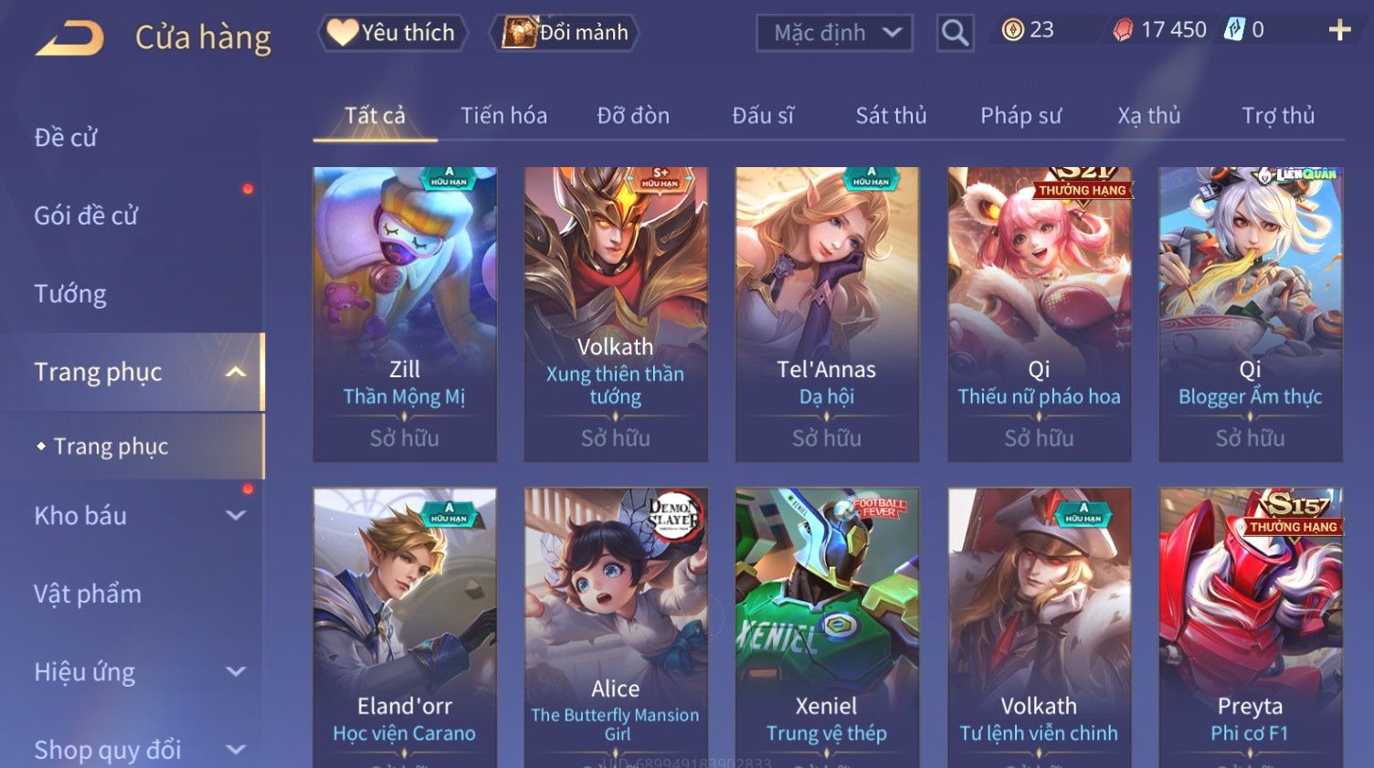Open Đổi mảnh chest exchange
This screenshot has width=1374, height=768.
click(565, 33)
